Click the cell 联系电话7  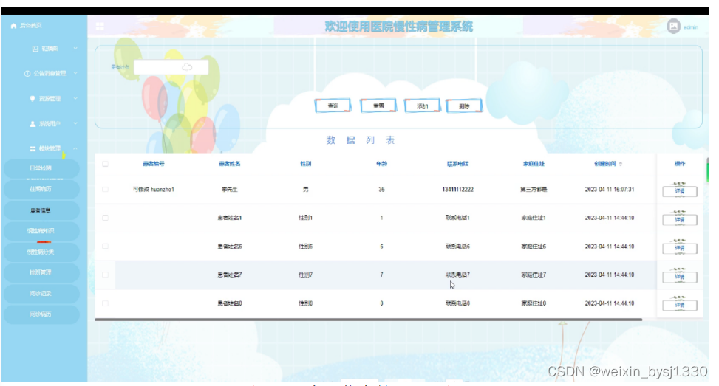click(x=457, y=275)
